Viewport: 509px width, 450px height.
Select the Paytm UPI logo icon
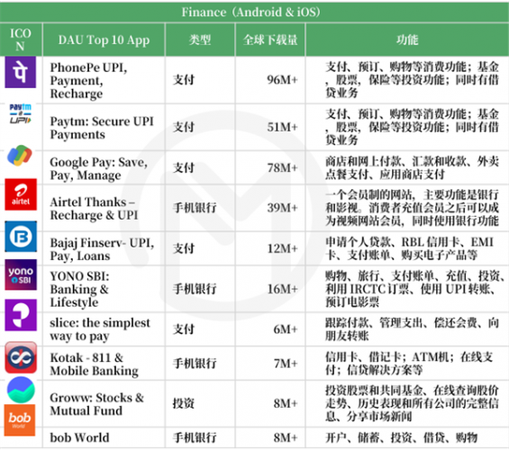[20, 113]
